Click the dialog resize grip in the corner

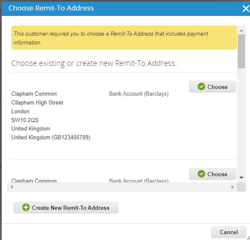tap(248, 238)
